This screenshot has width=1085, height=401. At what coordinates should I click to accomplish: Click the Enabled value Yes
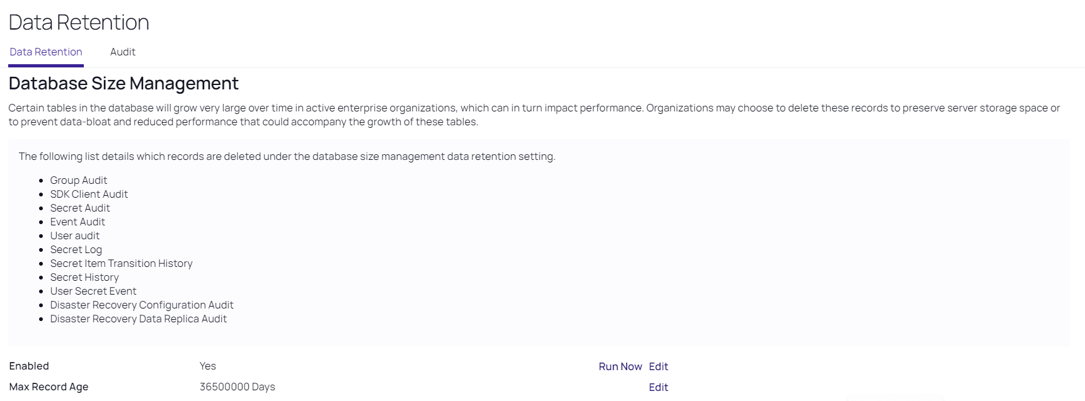pyautogui.click(x=208, y=366)
